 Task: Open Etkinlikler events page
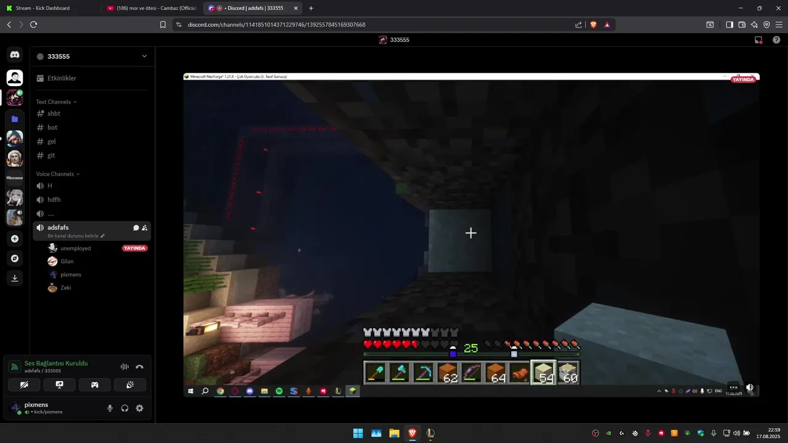click(x=92, y=78)
